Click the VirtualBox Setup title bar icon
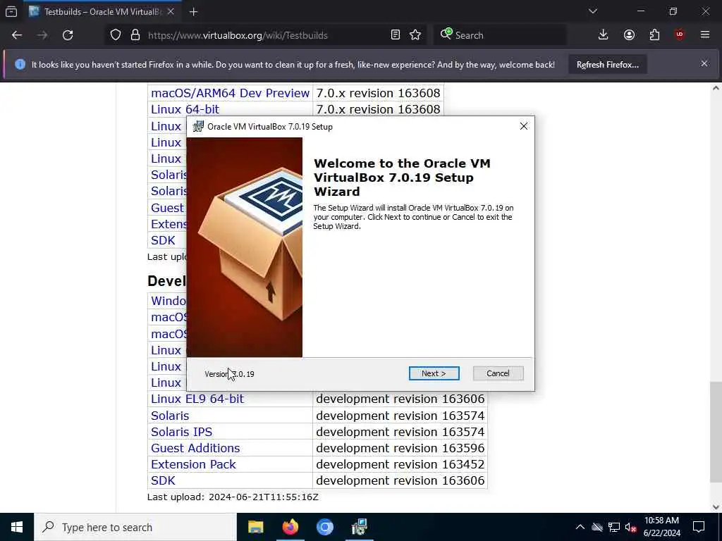 click(x=198, y=126)
